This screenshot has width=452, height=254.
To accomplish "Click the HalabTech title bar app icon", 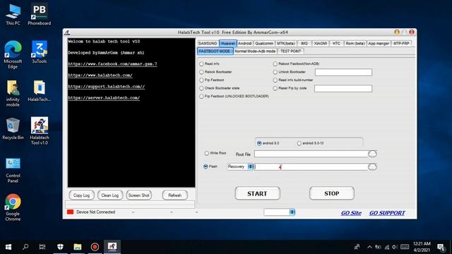I will click(67, 32).
